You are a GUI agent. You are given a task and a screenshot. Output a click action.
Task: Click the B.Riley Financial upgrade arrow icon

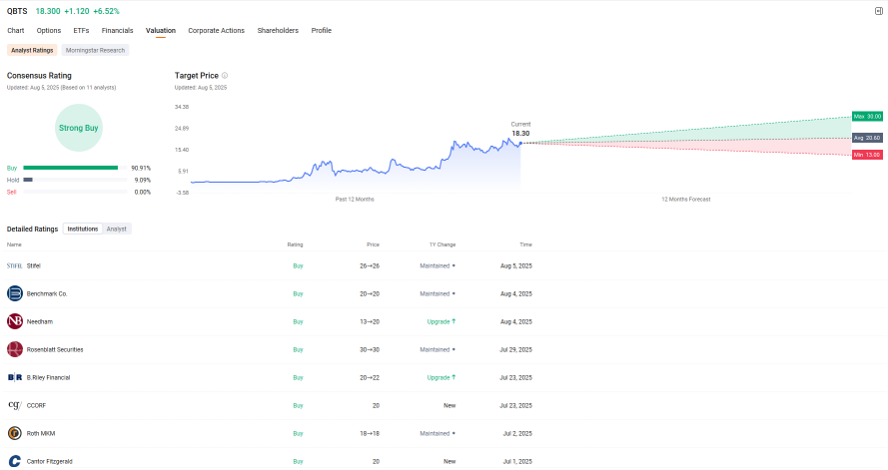(453, 377)
